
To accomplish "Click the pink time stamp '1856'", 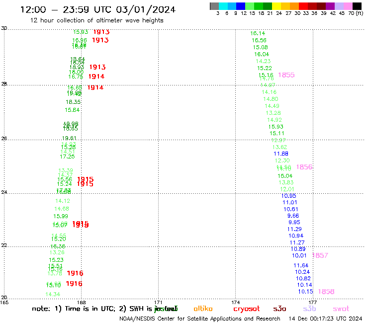I will click(304, 167).
